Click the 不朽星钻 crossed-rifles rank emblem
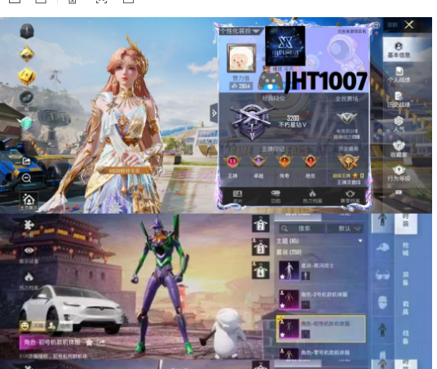This screenshot has height=369, width=437. (251, 122)
